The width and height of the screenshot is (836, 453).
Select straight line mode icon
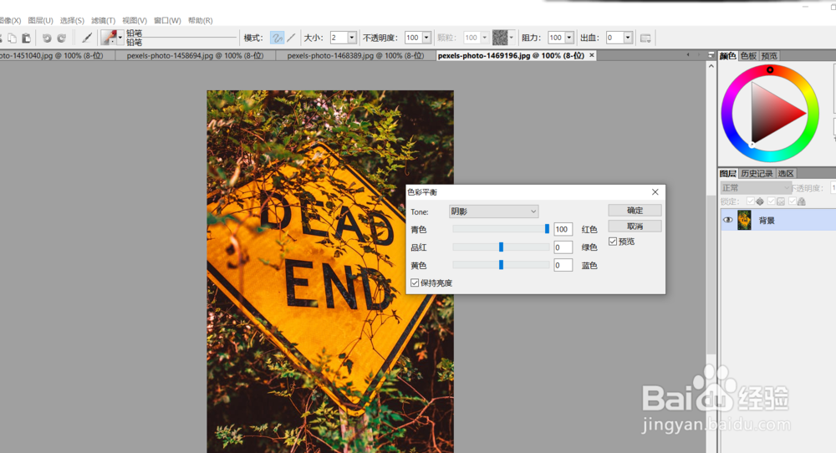291,38
